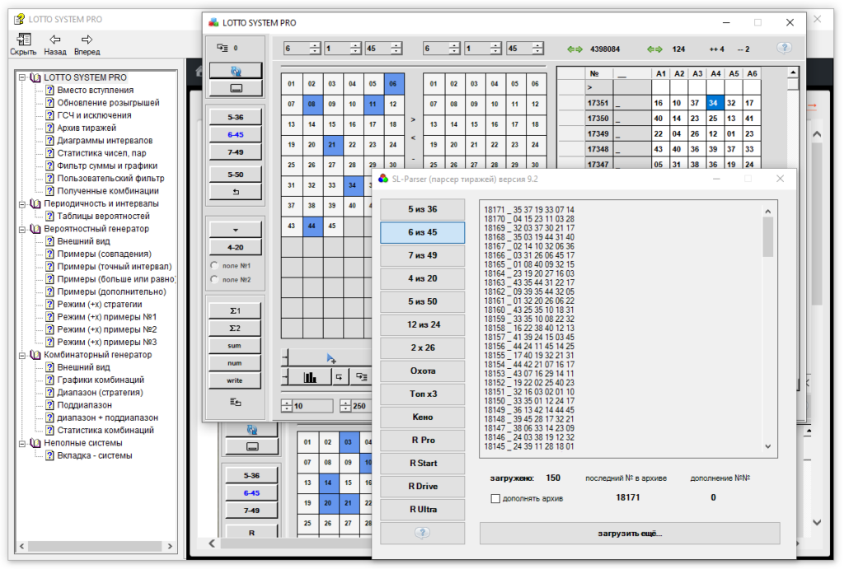Click the draw line 18171 in SL-Parser list
Screen dimensions: 844x569
(529, 210)
